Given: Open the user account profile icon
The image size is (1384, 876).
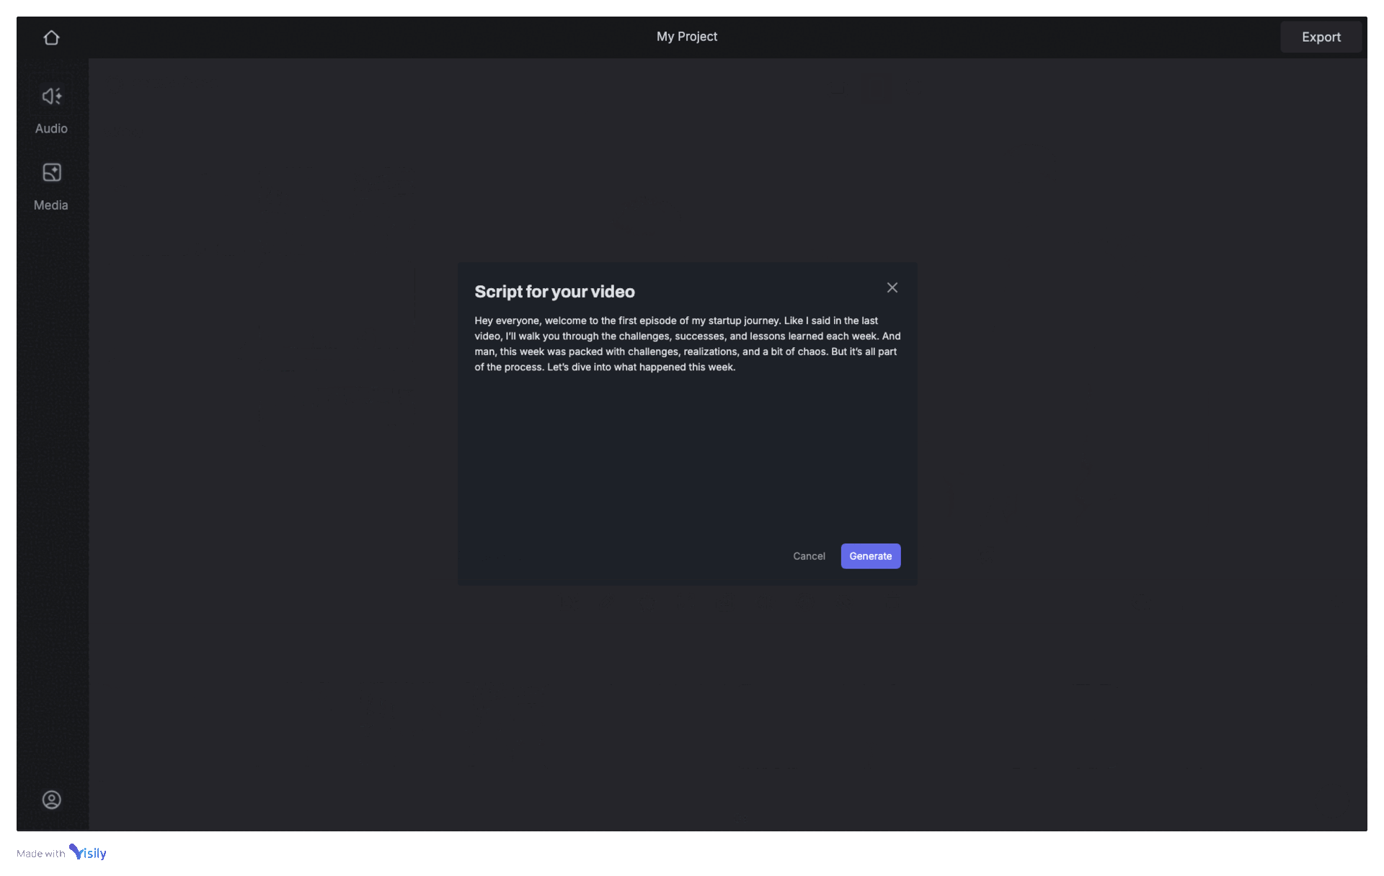Looking at the screenshot, I should tap(51, 800).
